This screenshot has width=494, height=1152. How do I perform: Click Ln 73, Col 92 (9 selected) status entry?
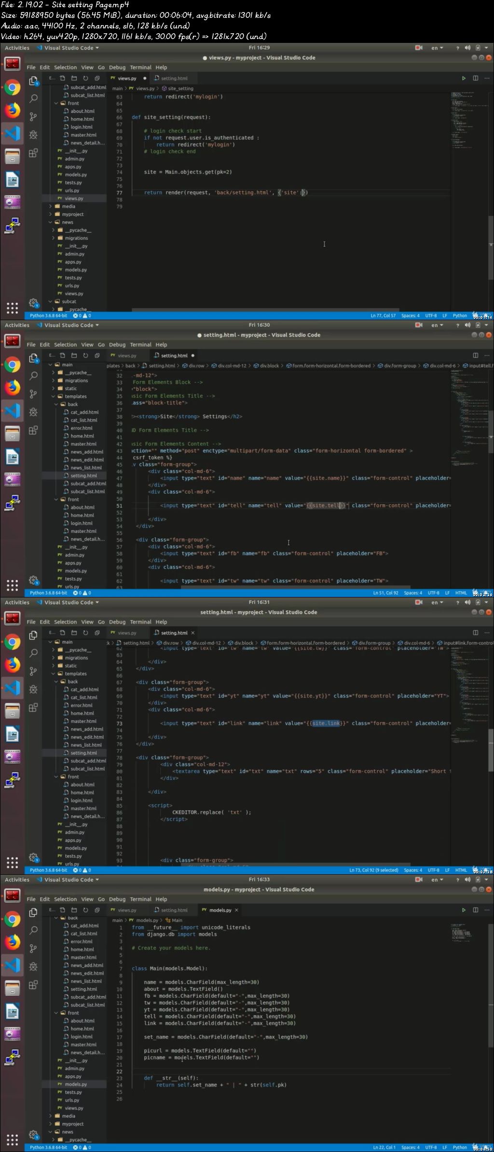374,870
